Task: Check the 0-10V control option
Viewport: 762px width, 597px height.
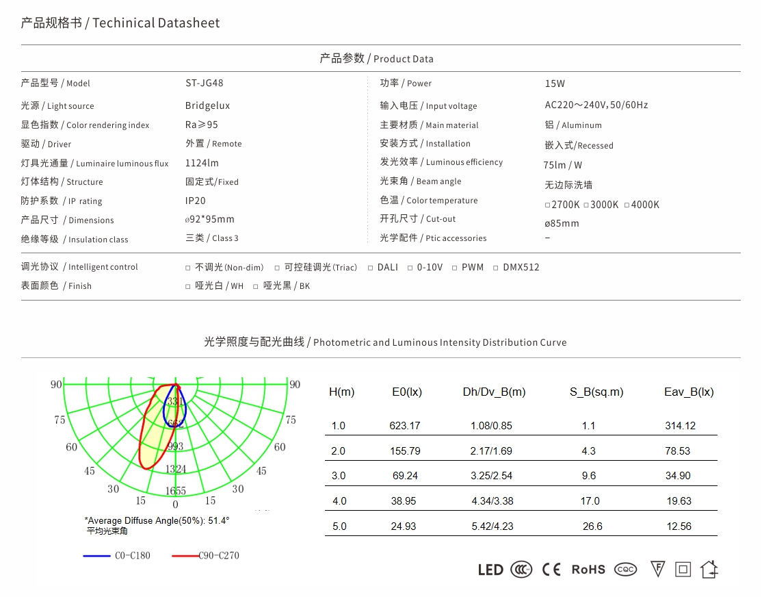Action: (x=410, y=268)
